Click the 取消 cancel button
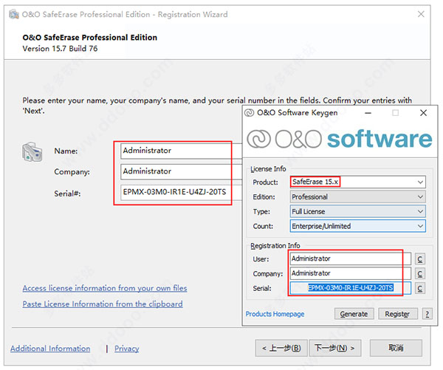This screenshot has height=370, width=443. [396, 348]
